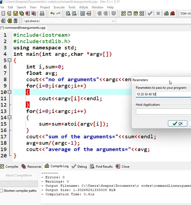Switch to the Compiler bottom tab
This screenshot has height=205, width=191.
[9, 167]
